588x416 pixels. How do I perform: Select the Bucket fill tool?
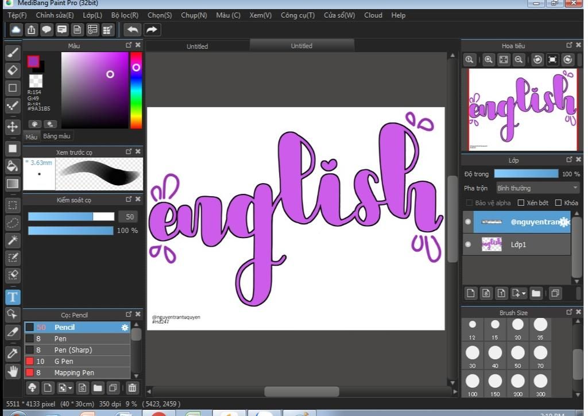(x=13, y=166)
